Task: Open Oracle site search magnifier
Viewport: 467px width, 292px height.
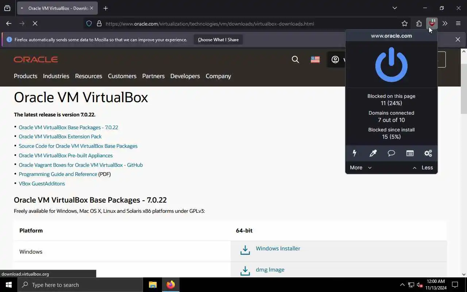Action: (x=295, y=59)
